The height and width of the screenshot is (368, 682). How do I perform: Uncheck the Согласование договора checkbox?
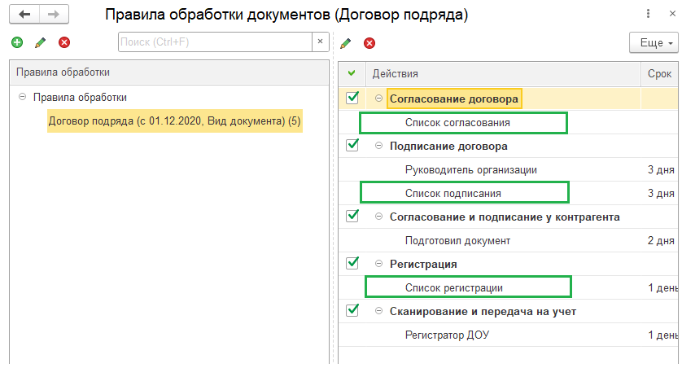352,99
